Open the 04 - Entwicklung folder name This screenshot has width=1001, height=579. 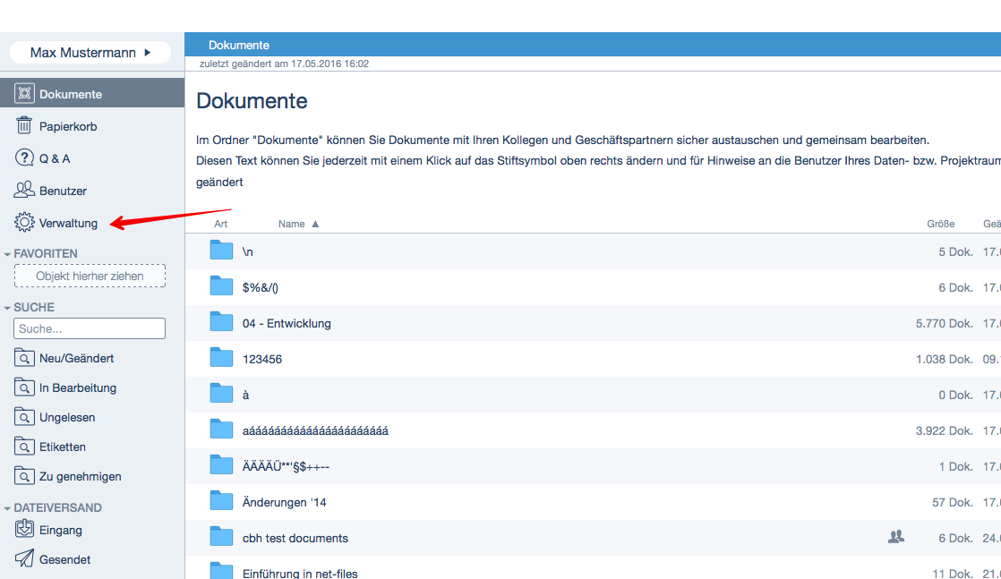287,324
